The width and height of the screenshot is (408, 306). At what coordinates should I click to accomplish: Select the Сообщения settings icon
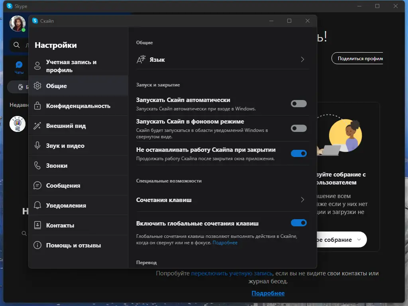tap(37, 185)
